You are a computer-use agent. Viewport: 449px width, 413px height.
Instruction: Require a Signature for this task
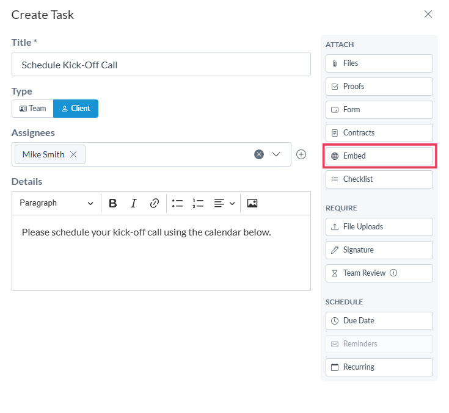coord(379,250)
